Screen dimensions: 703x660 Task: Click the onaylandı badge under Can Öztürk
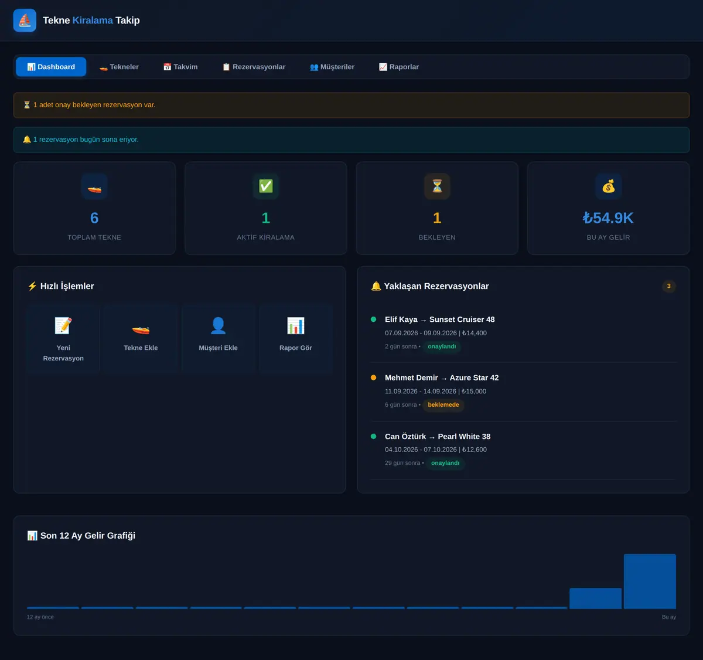pyautogui.click(x=445, y=463)
